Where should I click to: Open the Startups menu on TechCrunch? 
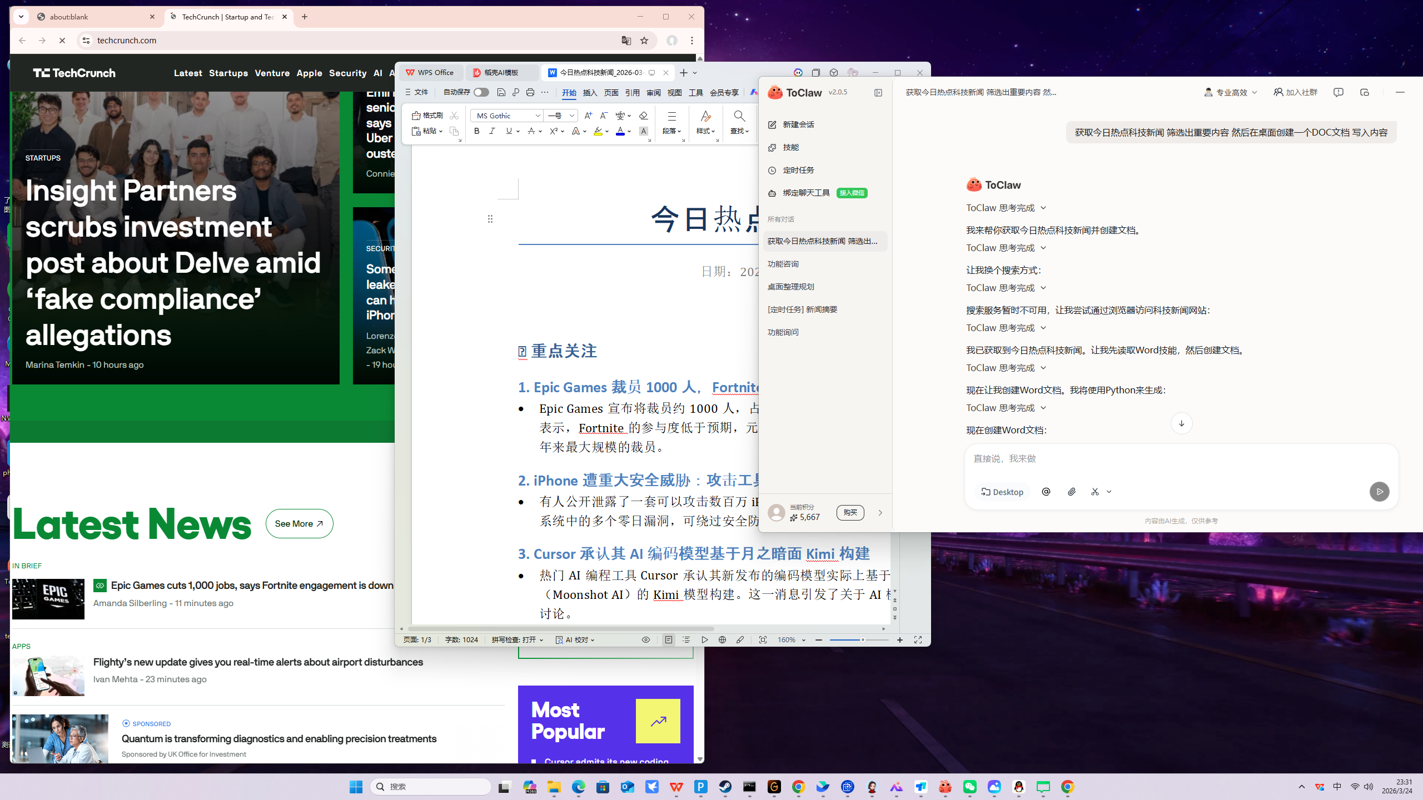228,73
